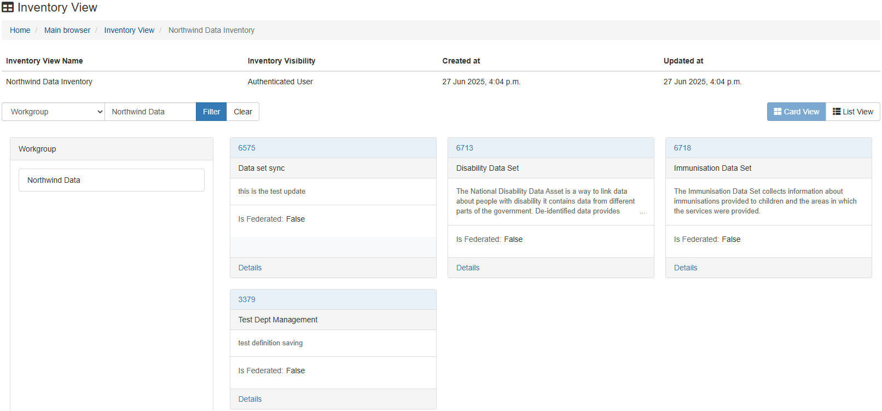This screenshot has height=411, width=882.
Task: Go to Home breadcrumb link
Action: pyautogui.click(x=20, y=30)
